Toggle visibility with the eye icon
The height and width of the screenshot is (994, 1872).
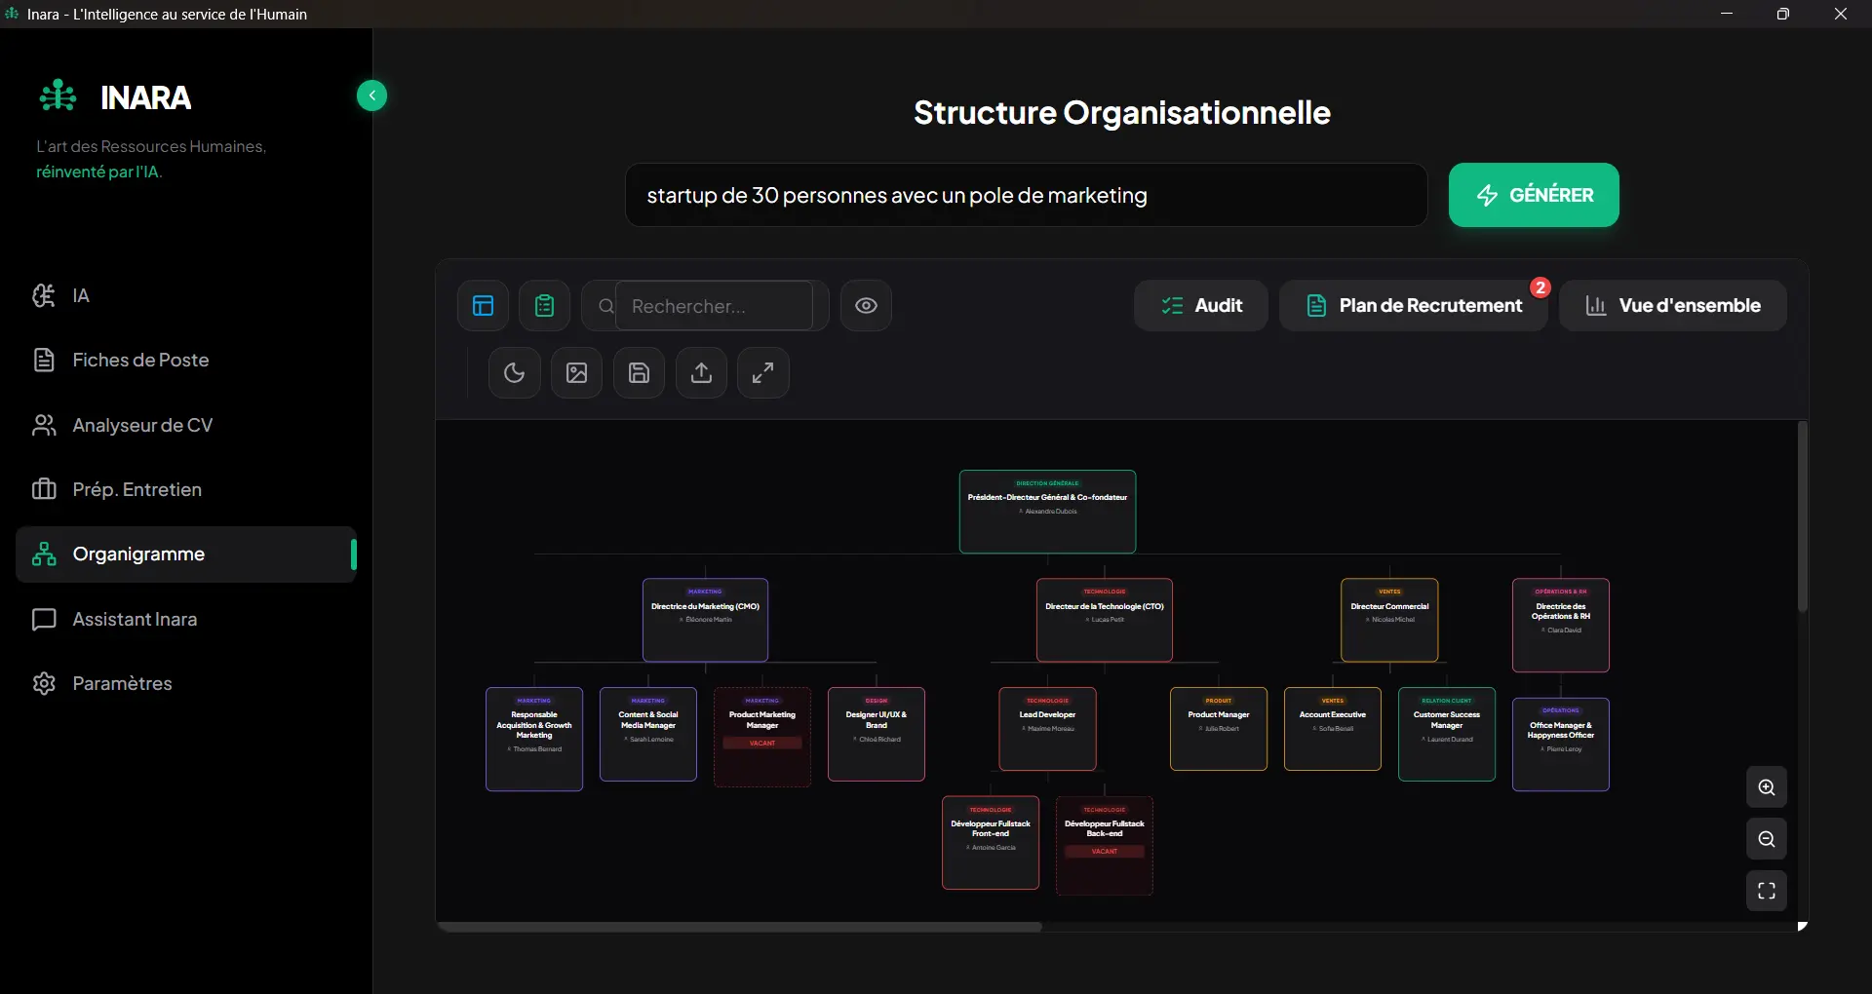[866, 306]
